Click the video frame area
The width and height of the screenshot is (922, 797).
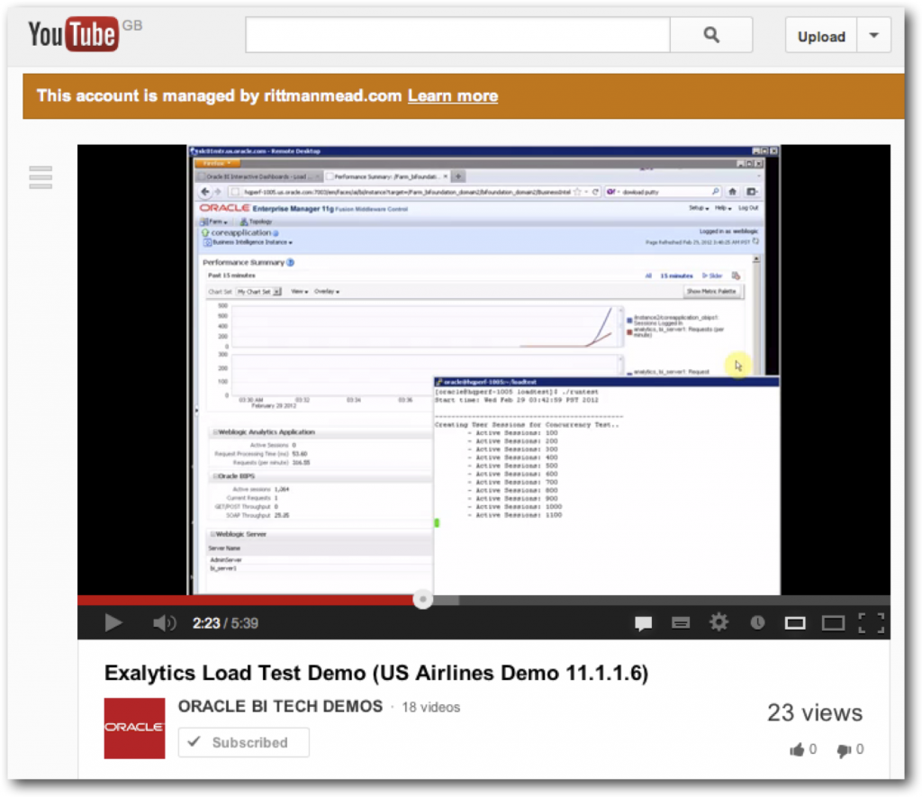pos(484,369)
